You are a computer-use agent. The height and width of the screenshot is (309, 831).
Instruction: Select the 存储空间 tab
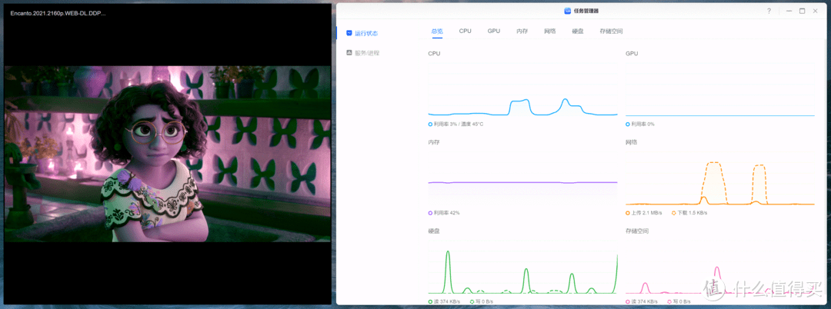pos(611,32)
